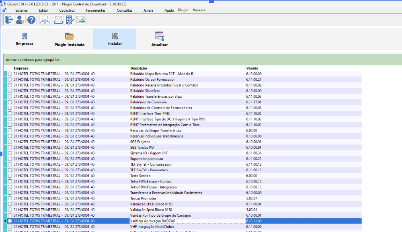The image size is (402, 232).
Task: Check the VHF Integração MultiClubes checkbox
Action: pyautogui.click(x=10, y=227)
